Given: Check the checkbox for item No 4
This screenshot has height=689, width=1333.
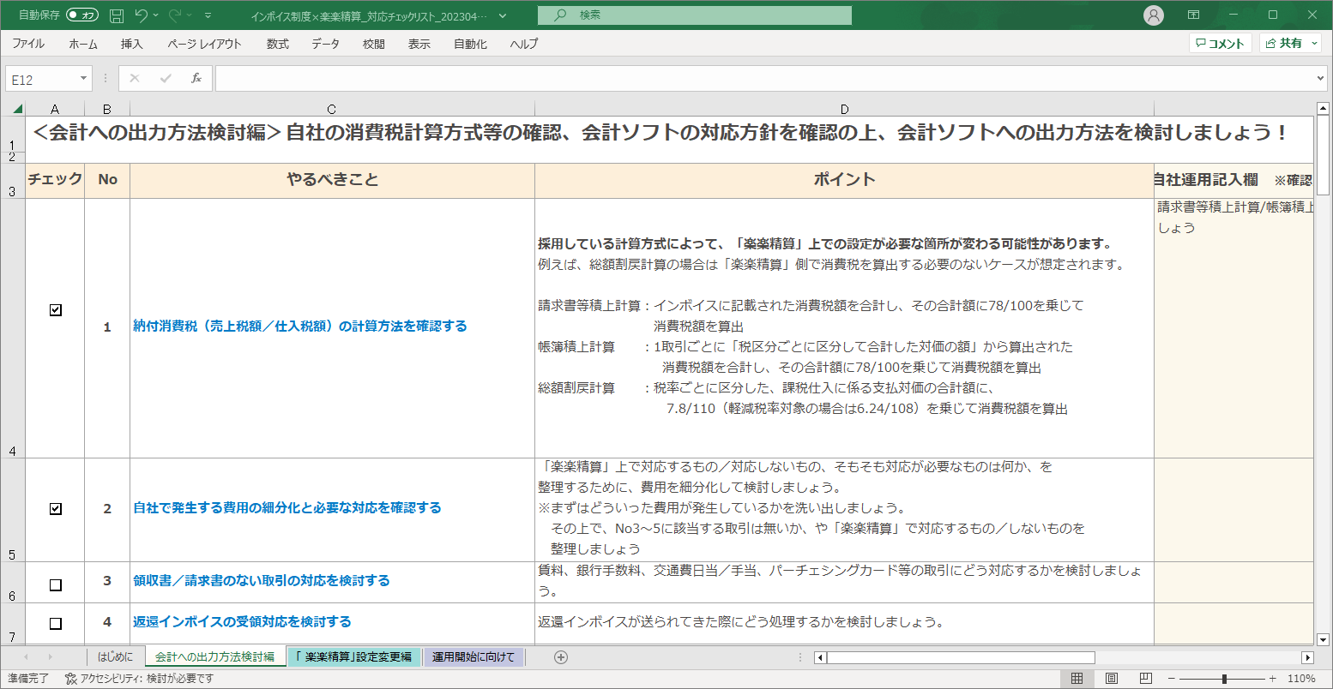Looking at the screenshot, I should tap(56, 624).
